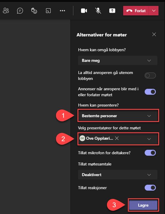Click the share content icon
The image size is (165, 214).
(x=112, y=11)
